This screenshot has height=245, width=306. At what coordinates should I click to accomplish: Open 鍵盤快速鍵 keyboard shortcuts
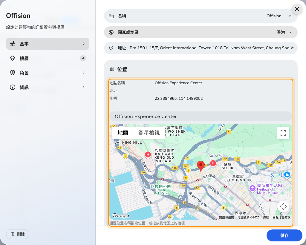click(227, 217)
